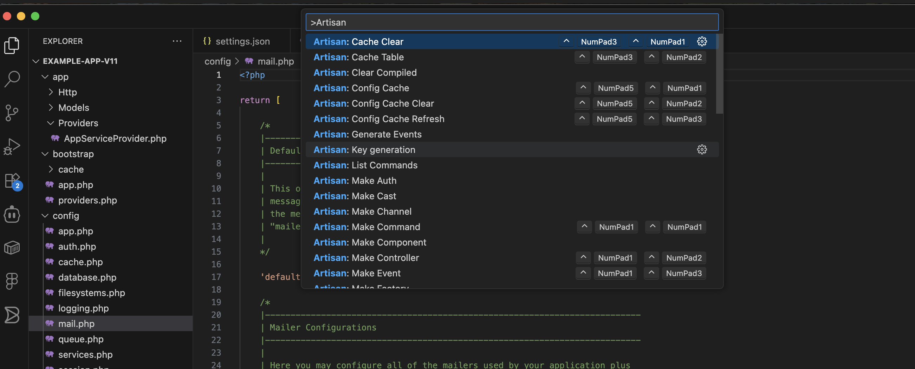Select Artisan: Make Component
Viewport: 915px width, 369px height.
512,242
